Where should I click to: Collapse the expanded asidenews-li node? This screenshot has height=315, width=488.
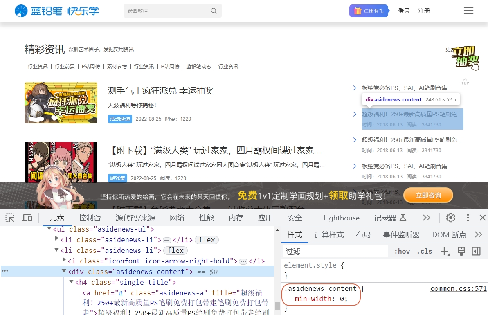click(x=56, y=249)
